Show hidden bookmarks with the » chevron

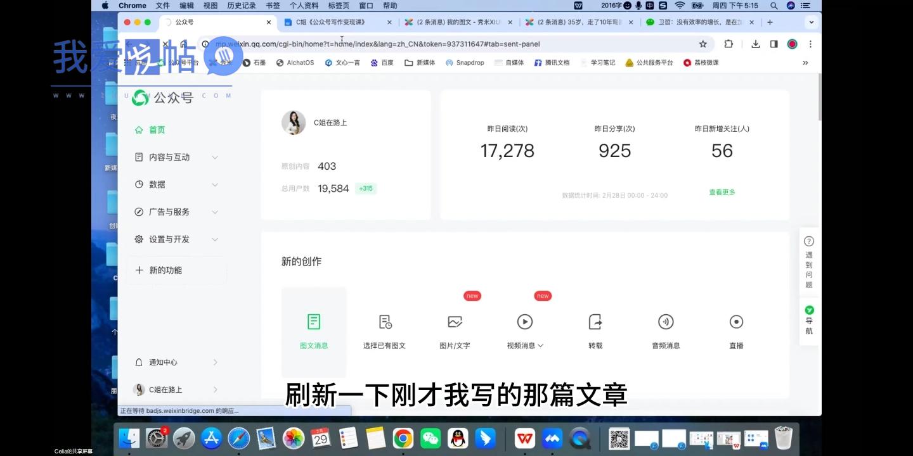[805, 63]
